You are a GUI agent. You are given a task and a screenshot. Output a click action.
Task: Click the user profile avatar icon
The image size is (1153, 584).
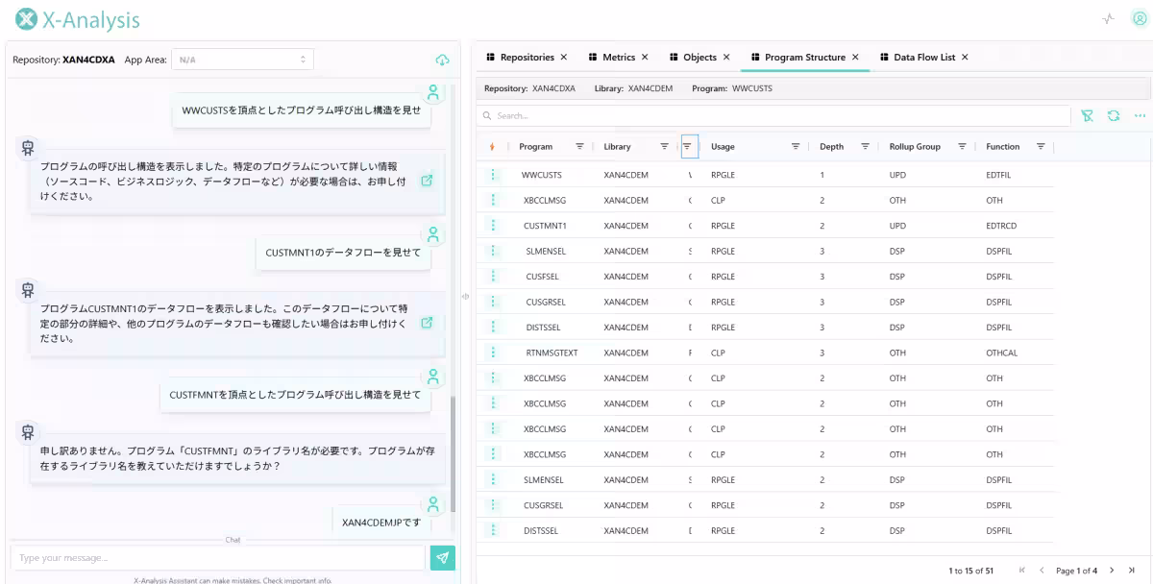tap(1139, 19)
